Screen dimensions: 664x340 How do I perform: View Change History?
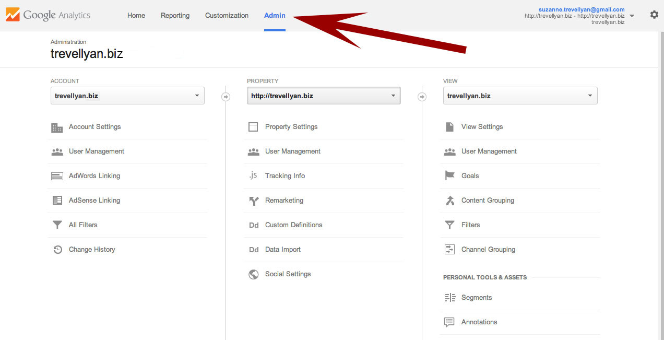(92, 250)
